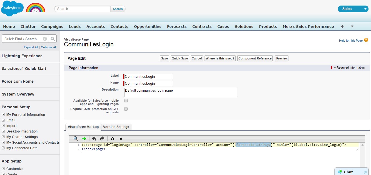Viewport: 371px width, 175px height.
Task: Decrease editor font size with small A icon
Action: (x=120, y=139)
